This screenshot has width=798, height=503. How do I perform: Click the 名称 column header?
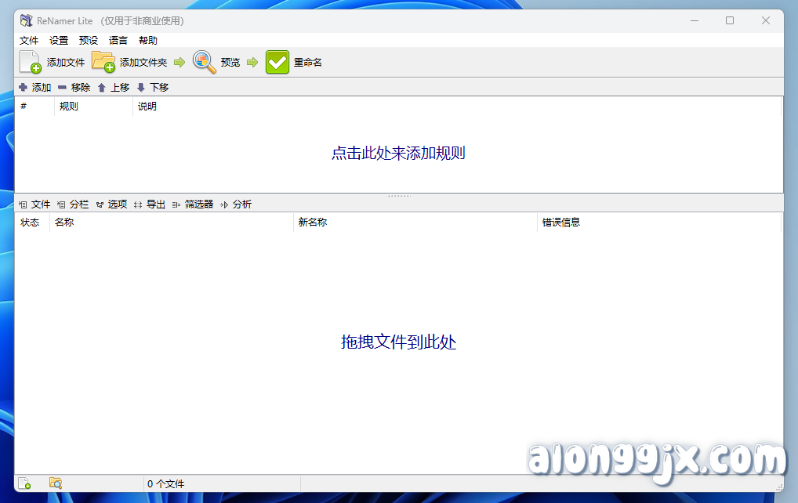pos(63,222)
